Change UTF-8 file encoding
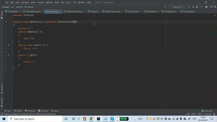Screen dimensions: 217x122 tap(200, 114)
